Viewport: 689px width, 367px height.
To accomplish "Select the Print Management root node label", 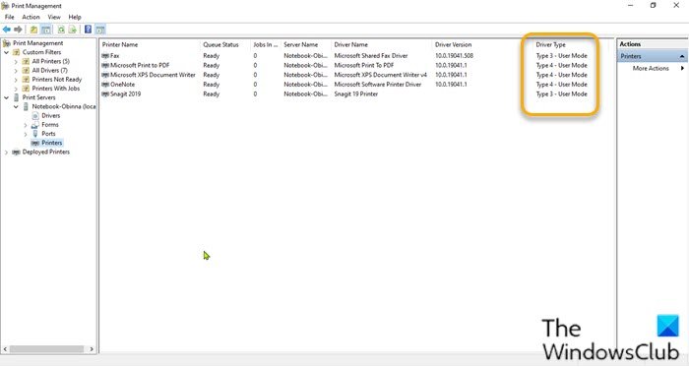I will (37, 43).
